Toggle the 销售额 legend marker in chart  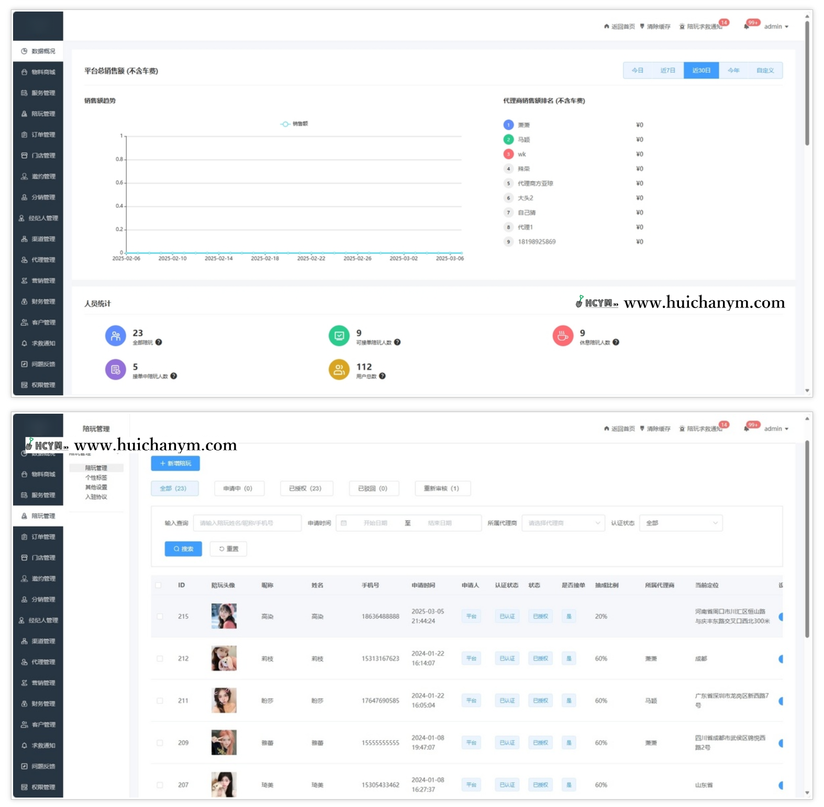point(285,124)
